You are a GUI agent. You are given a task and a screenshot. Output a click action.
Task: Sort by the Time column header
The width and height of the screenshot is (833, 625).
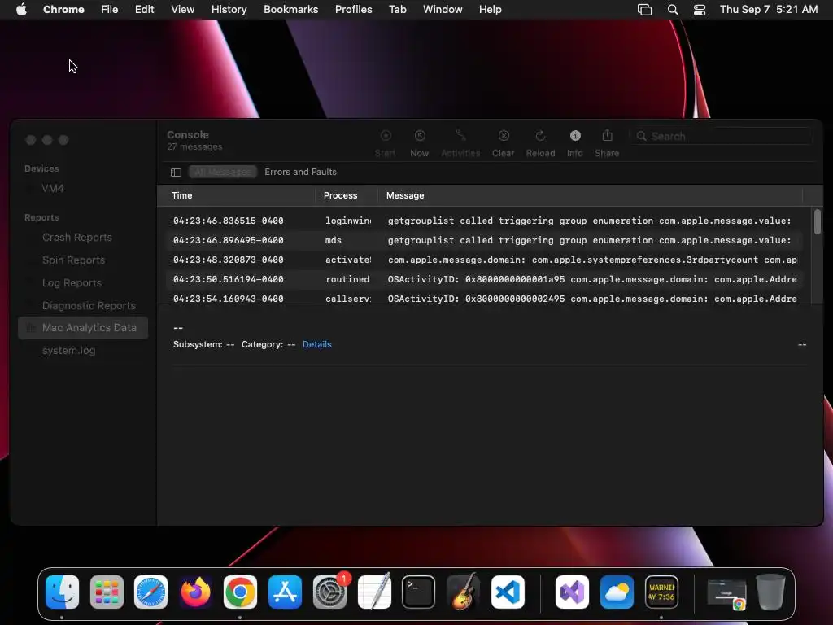236,195
